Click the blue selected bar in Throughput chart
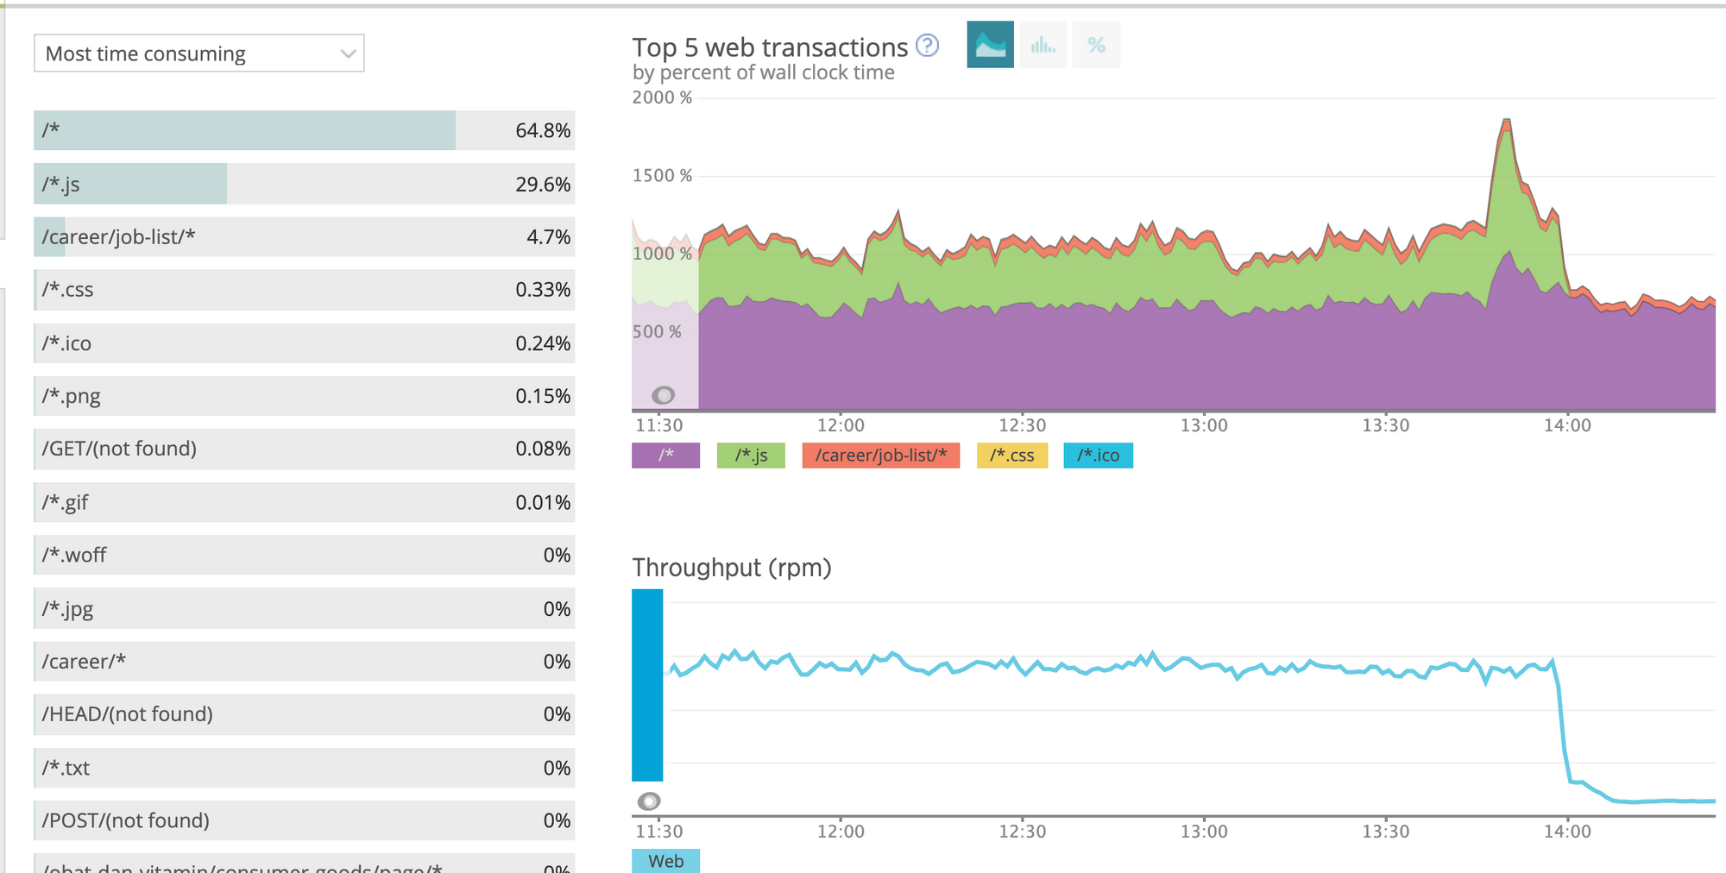1726x873 pixels. click(647, 685)
